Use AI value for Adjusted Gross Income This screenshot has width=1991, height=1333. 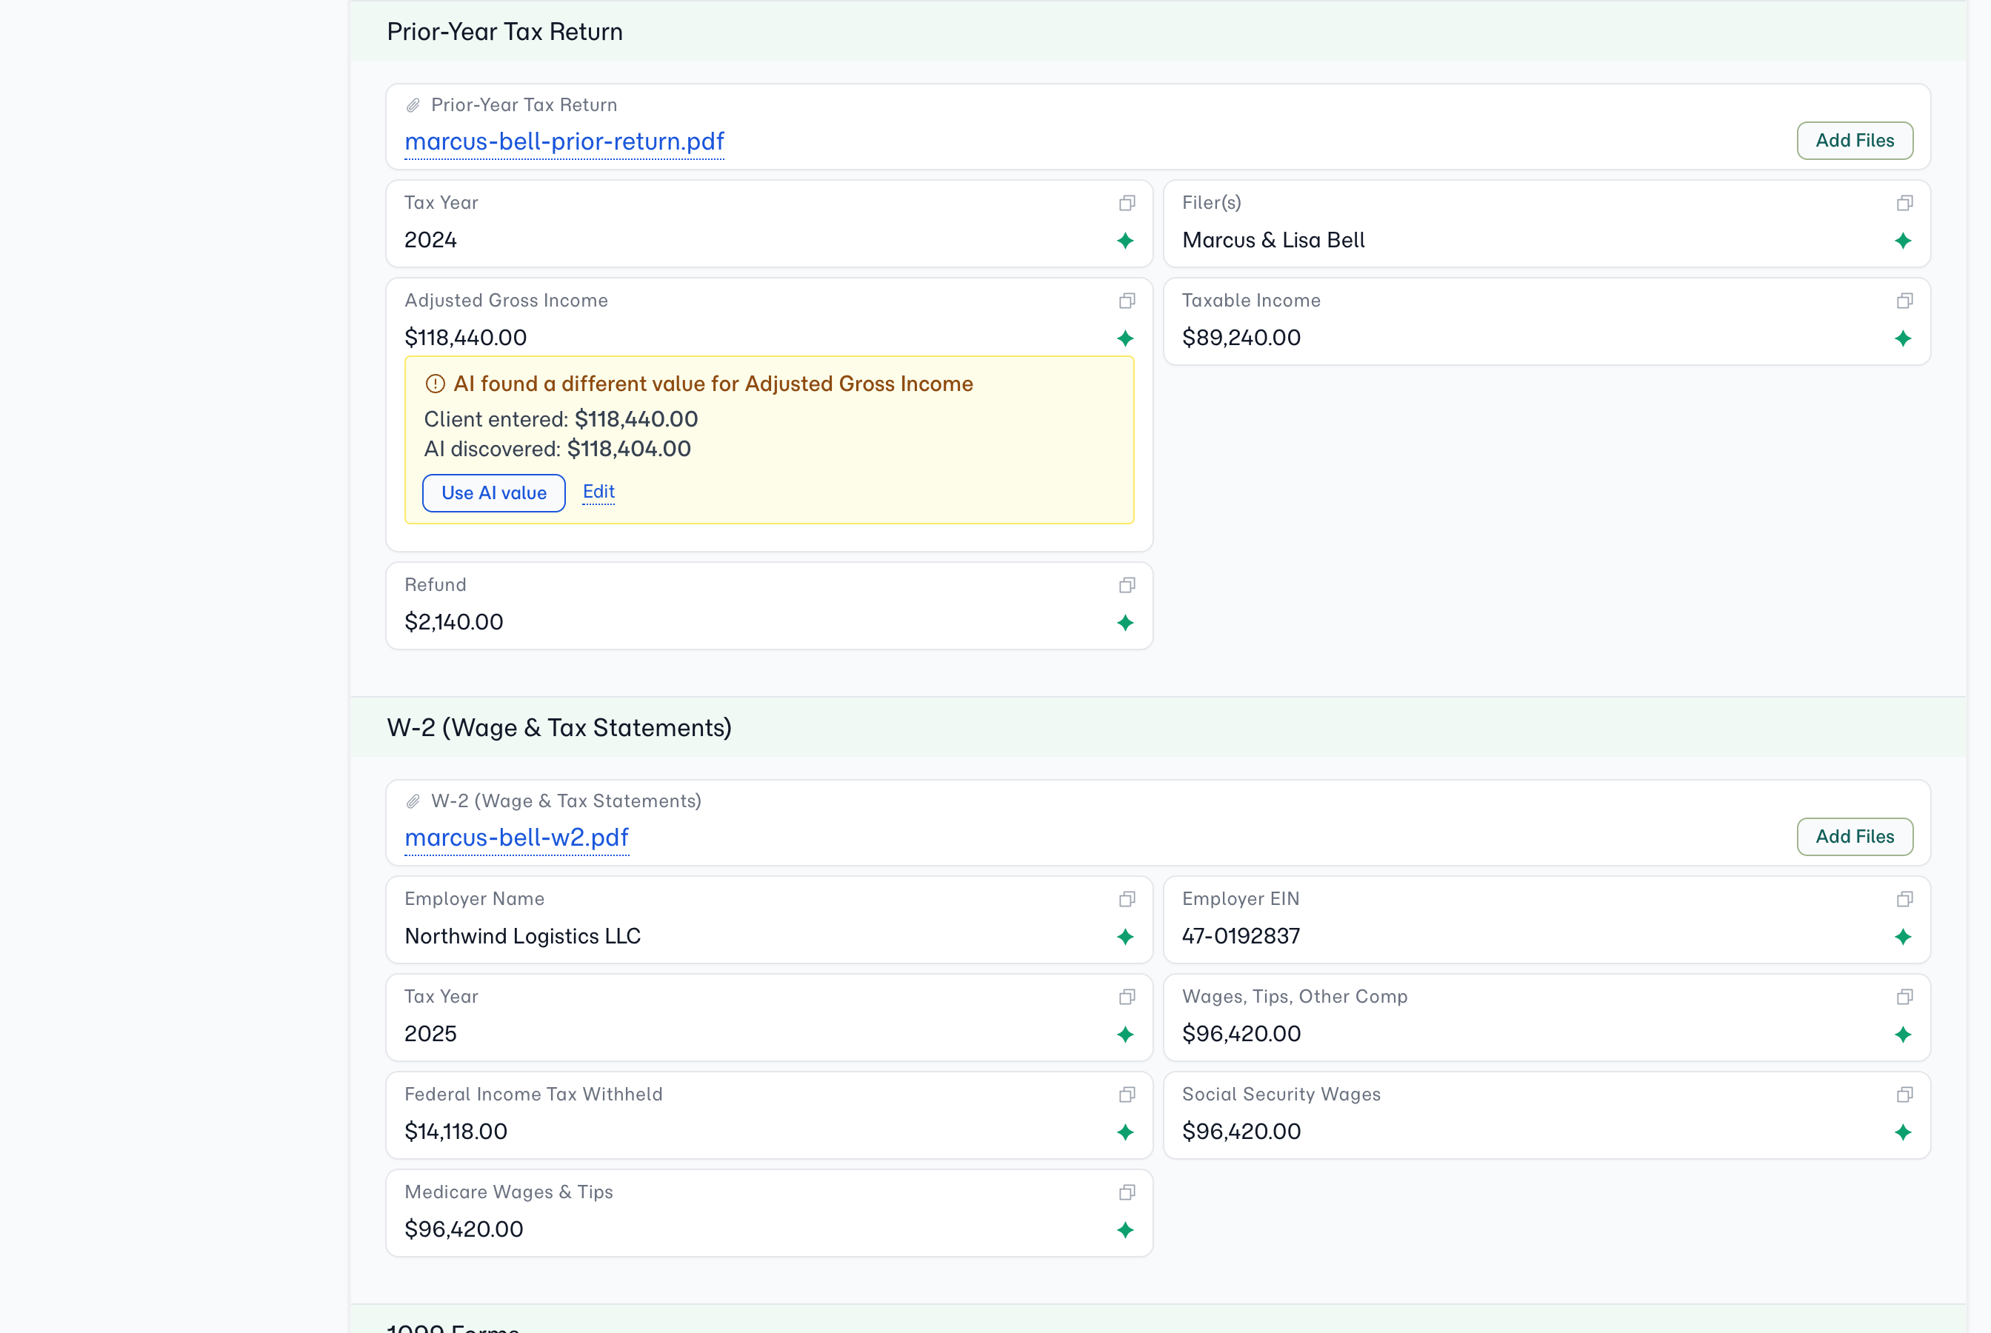coord(494,493)
